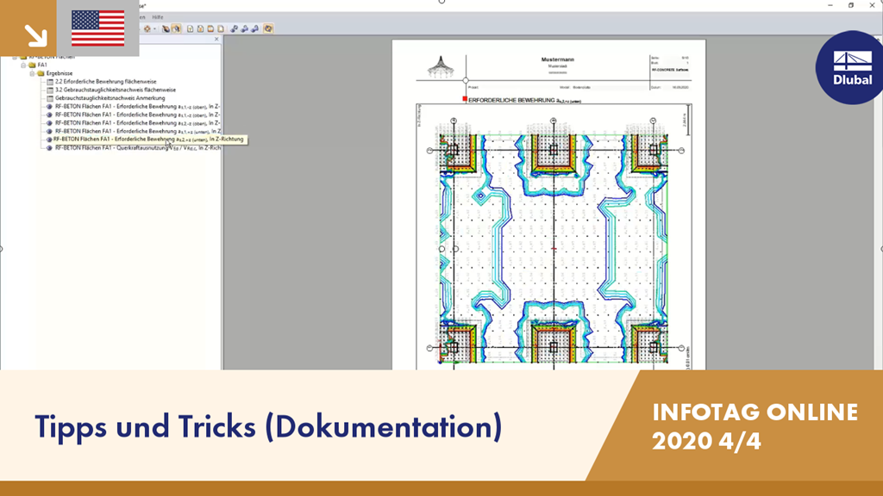Click first page document toolbar icon
The image size is (883, 496).
tap(191, 28)
